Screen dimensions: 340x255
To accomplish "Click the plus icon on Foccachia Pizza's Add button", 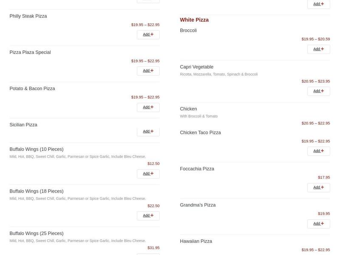I will 323,187.
